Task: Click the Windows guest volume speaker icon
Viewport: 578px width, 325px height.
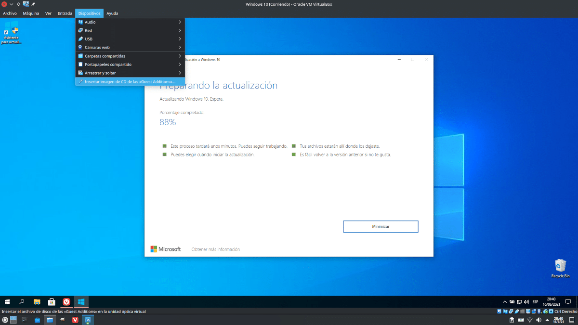Action: pos(526,302)
